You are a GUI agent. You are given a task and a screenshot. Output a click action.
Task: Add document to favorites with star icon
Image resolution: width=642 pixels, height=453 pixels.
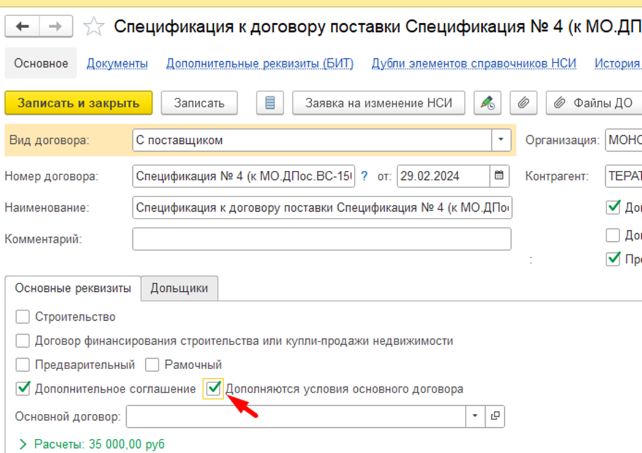pyautogui.click(x=93, y=26)
